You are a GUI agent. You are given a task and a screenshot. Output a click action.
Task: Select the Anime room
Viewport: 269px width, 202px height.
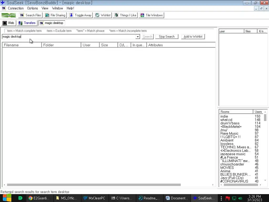pyautogui.click(x=225, y=171)
